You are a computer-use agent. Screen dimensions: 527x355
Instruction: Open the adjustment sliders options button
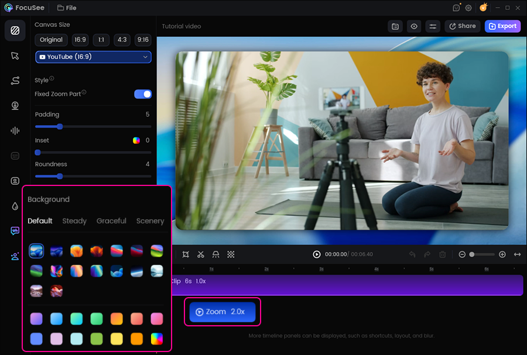[433, 26]
